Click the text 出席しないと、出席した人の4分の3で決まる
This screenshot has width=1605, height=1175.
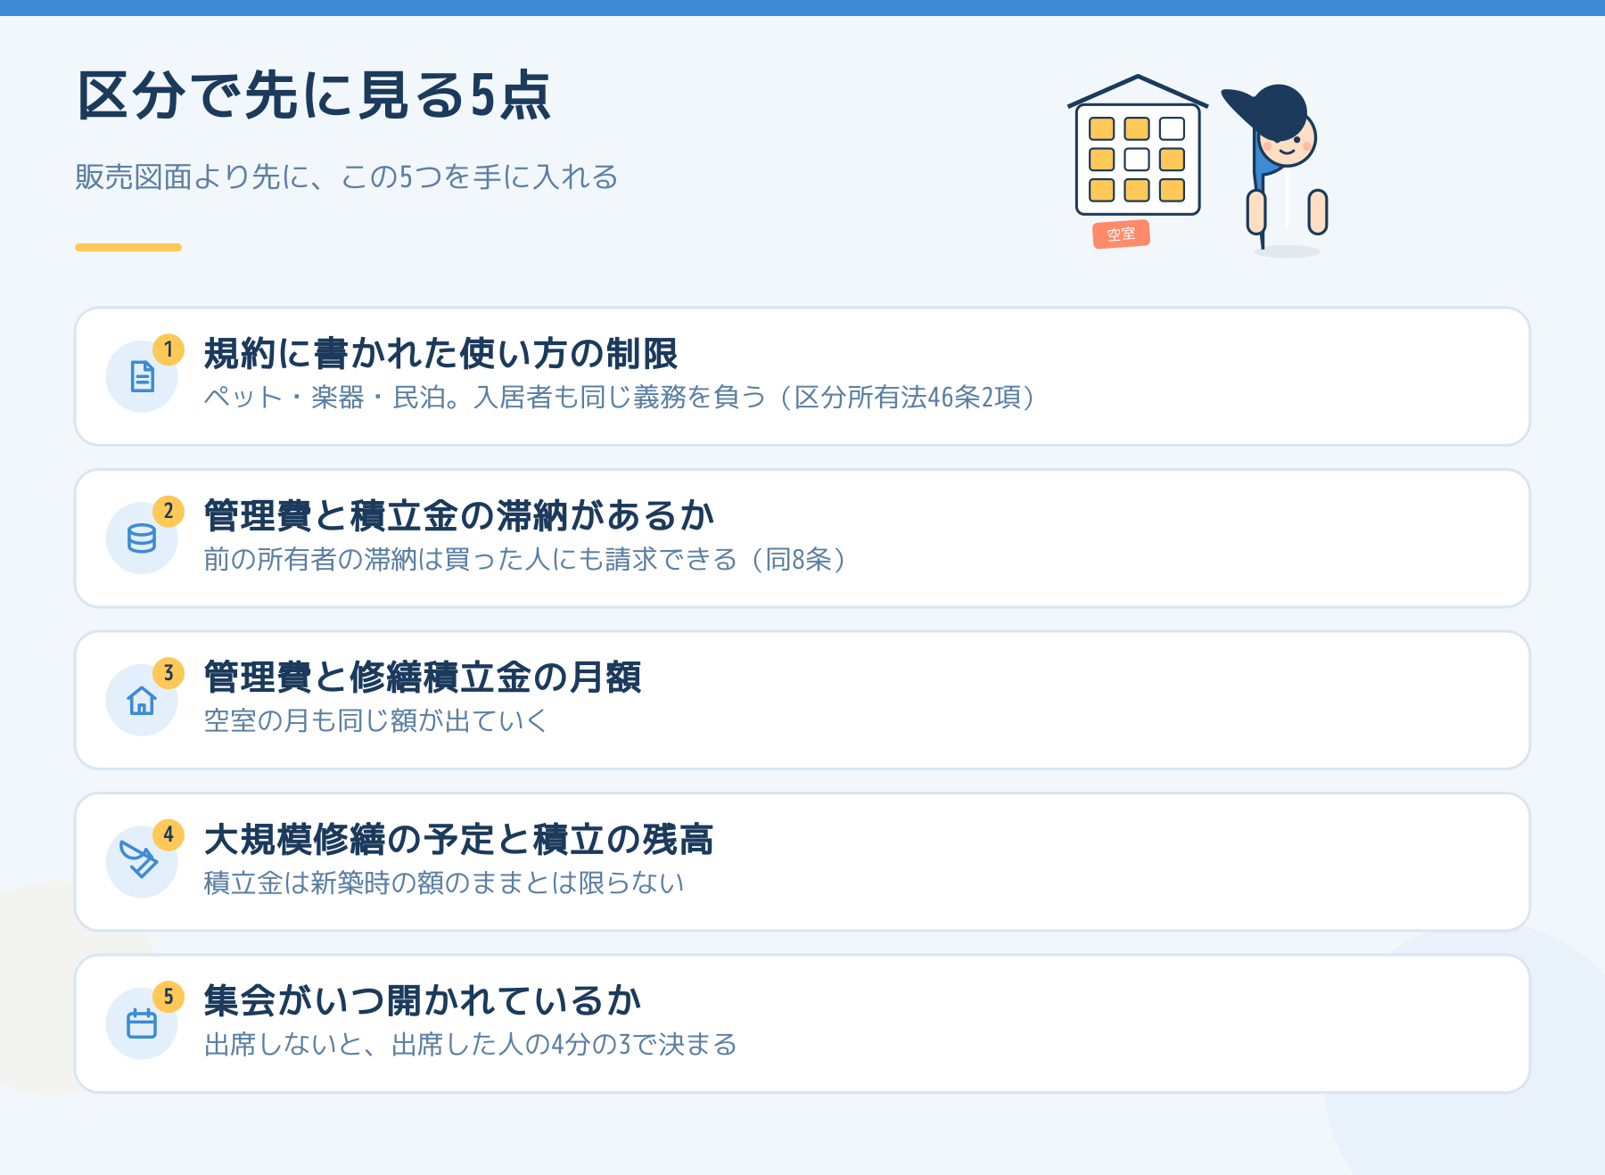(471, 1044)
